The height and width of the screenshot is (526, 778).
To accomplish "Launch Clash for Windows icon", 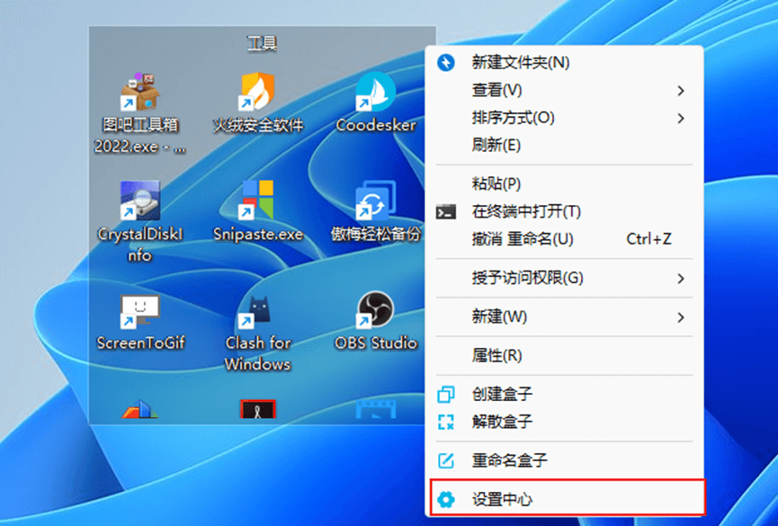I will tap(258, 311).
